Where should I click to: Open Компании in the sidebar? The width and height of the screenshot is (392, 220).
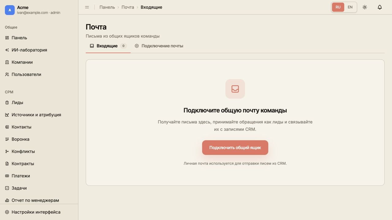39,62
